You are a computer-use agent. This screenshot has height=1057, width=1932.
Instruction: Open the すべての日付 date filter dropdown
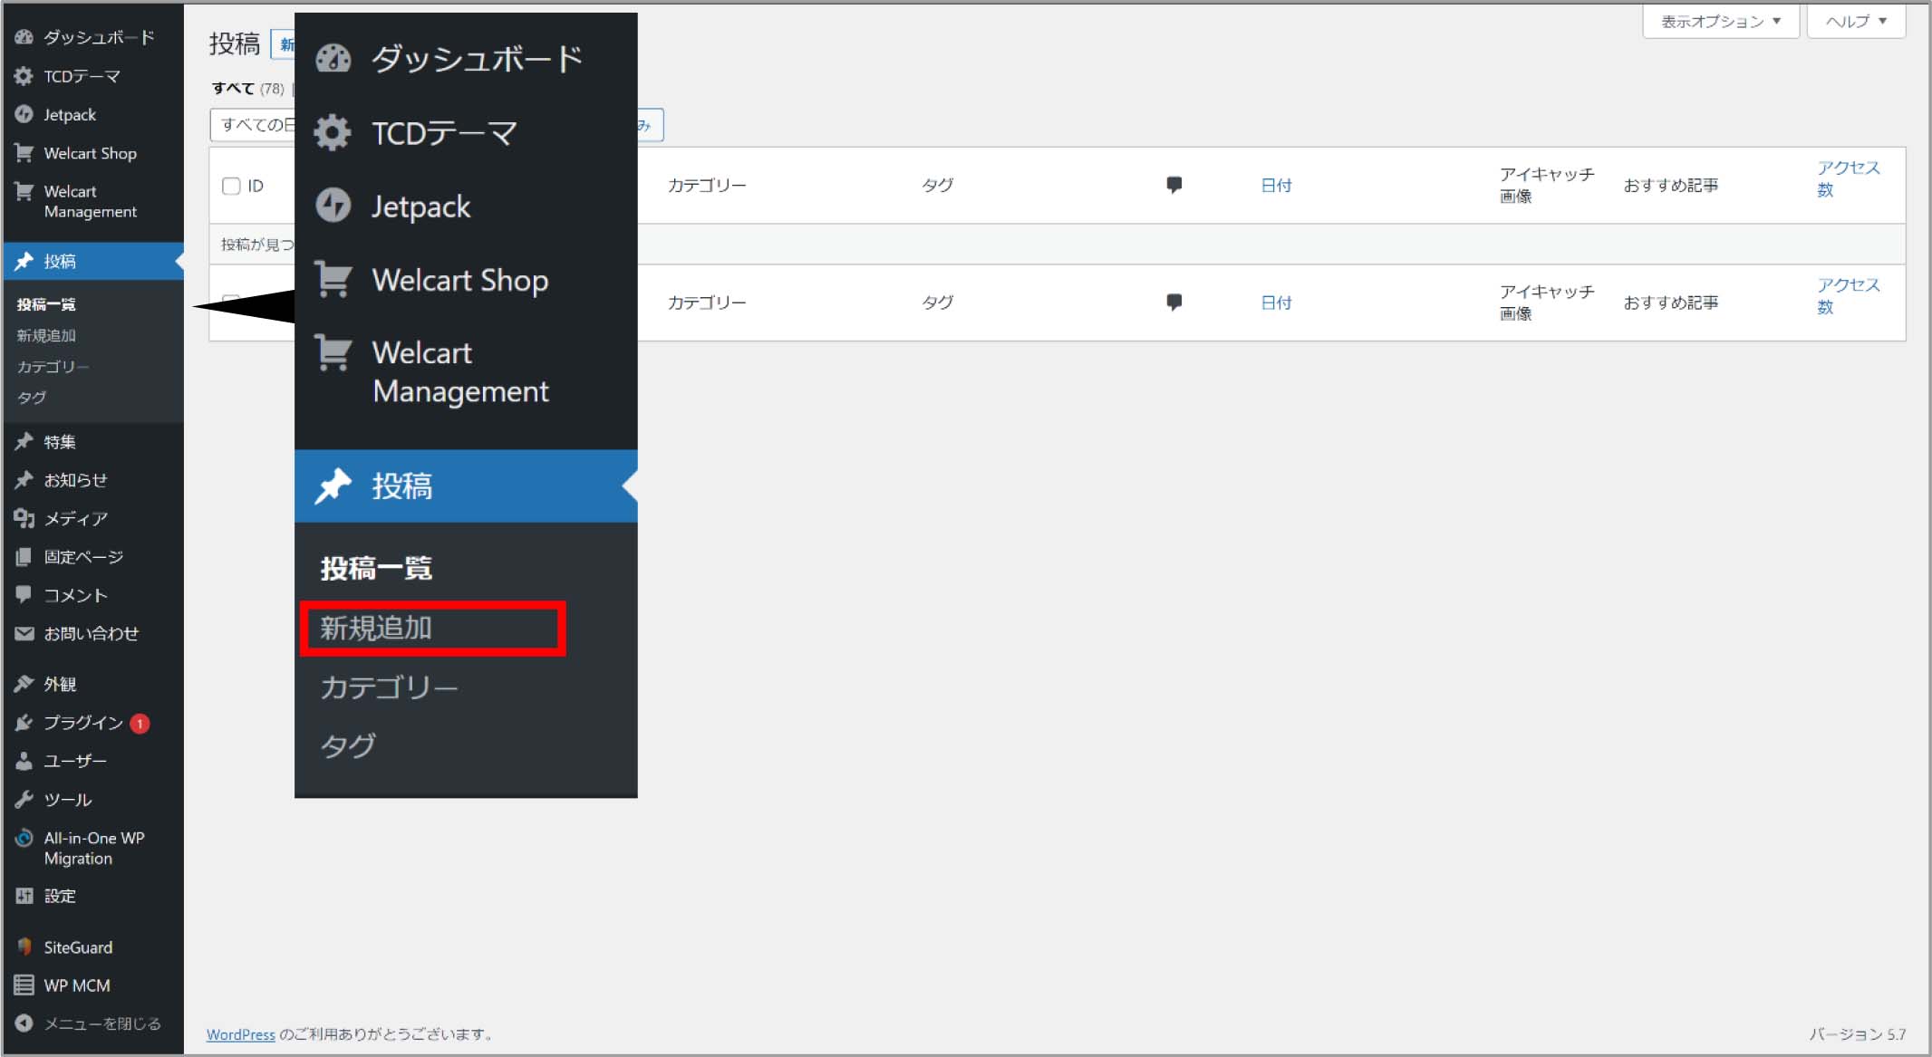coord(254,125)
